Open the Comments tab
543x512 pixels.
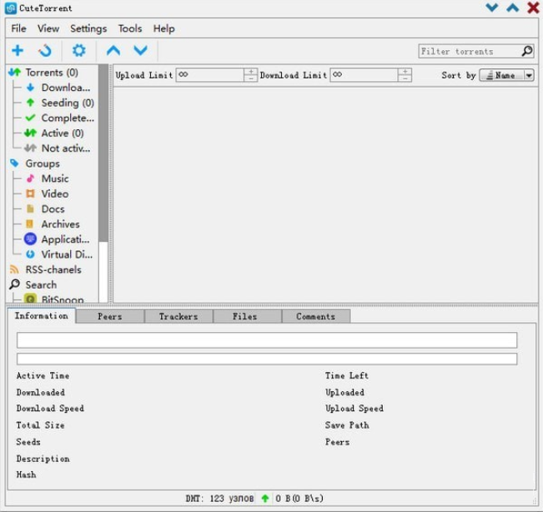pyautogui.click(x=315, y=316)
